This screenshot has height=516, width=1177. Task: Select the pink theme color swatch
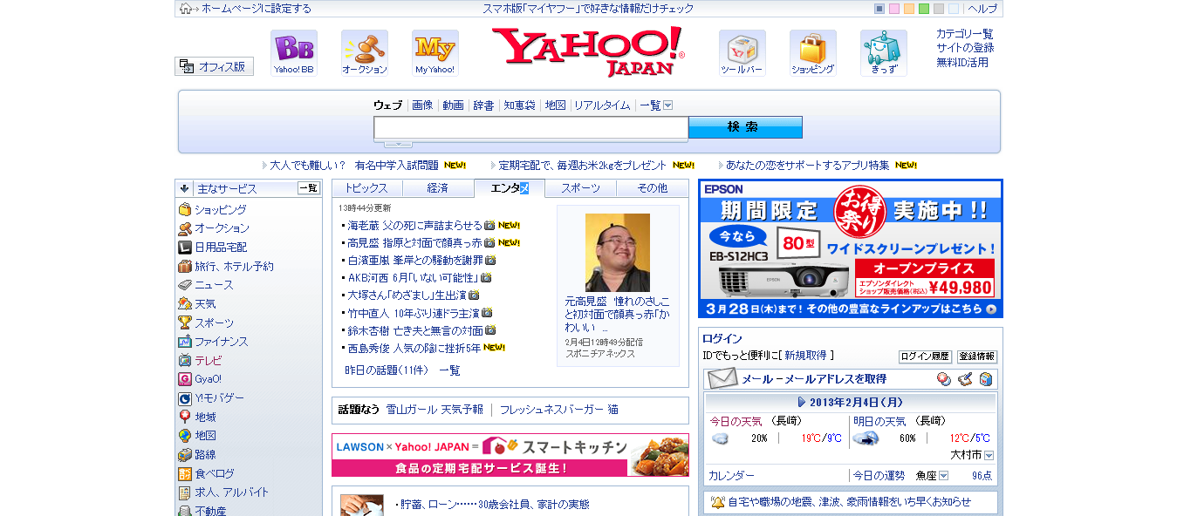[x=894, y=9]
